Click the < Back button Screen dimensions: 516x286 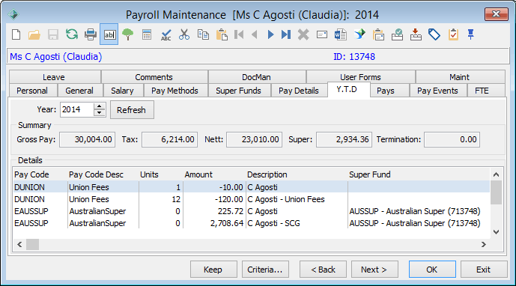click(x=323, y=270)
